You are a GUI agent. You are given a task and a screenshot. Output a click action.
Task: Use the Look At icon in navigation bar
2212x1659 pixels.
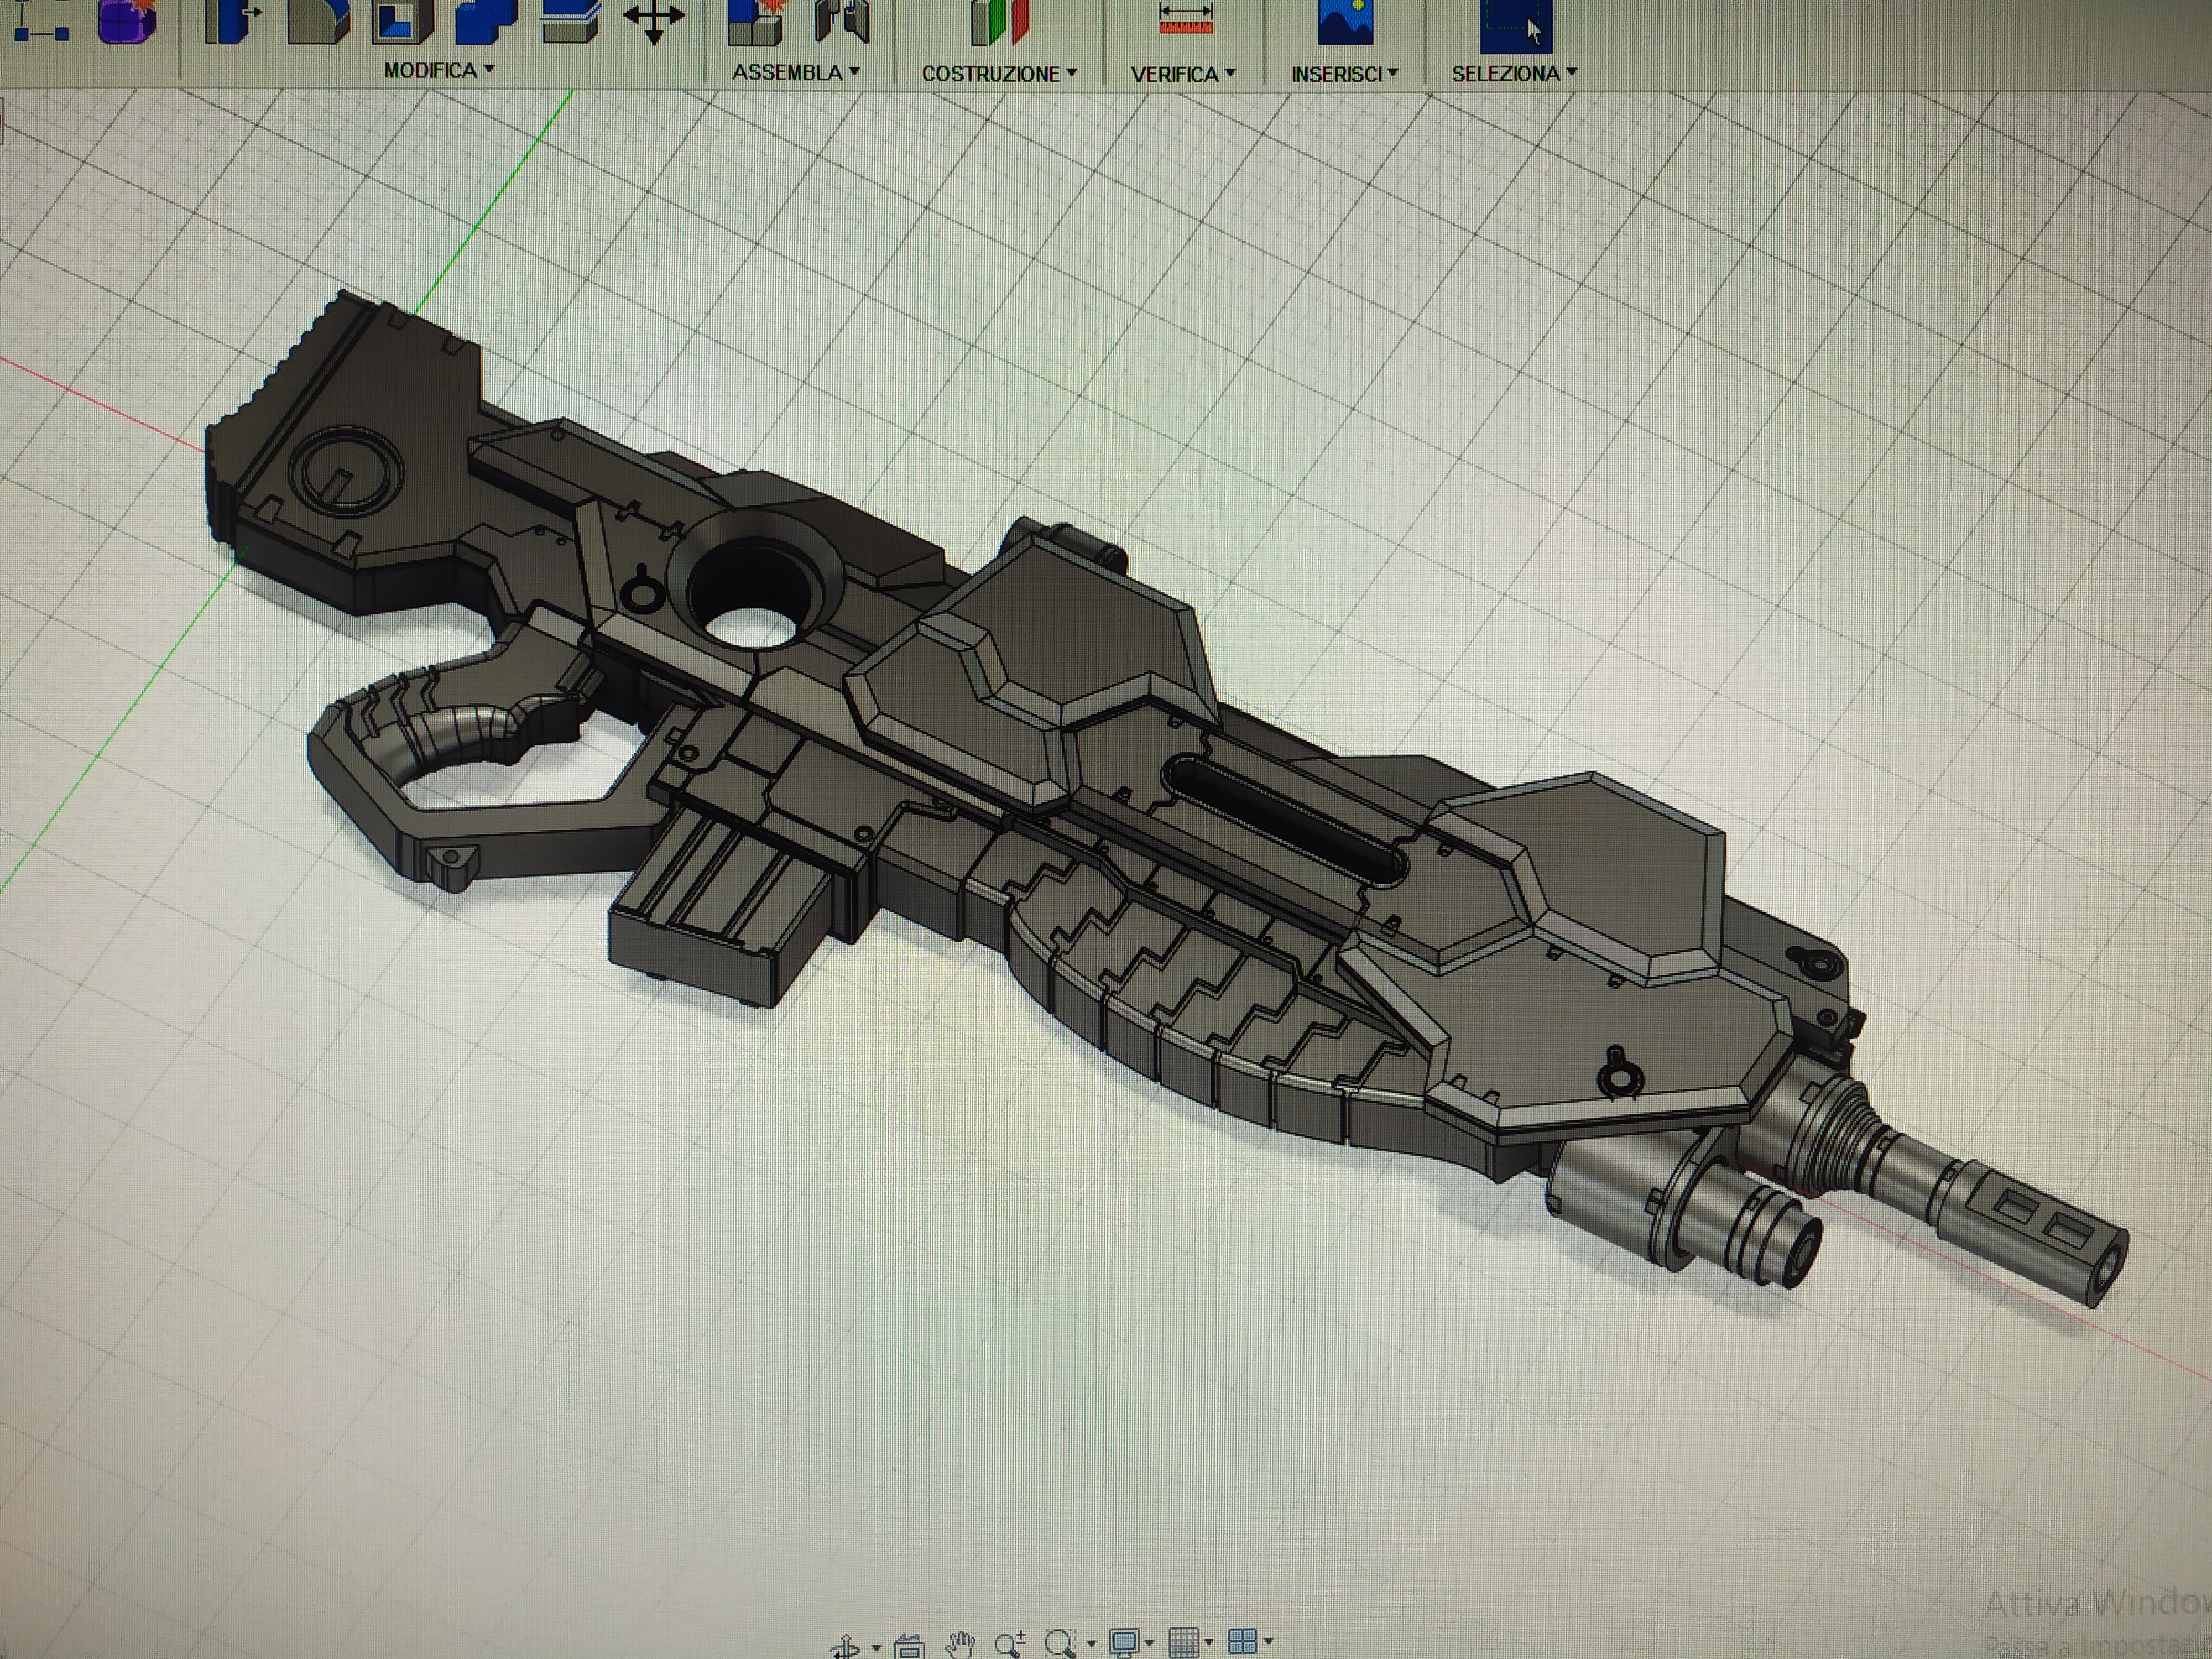tap(909, 1646)
